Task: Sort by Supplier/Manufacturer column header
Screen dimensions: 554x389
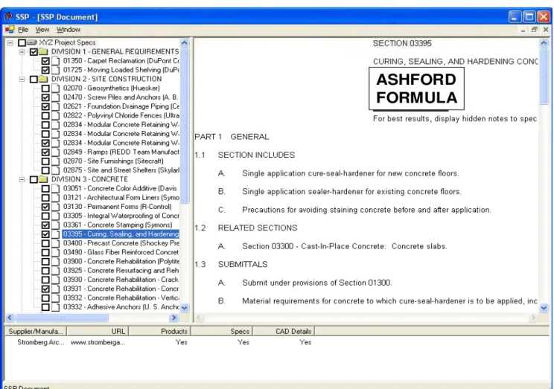Action: coord(36,331)
